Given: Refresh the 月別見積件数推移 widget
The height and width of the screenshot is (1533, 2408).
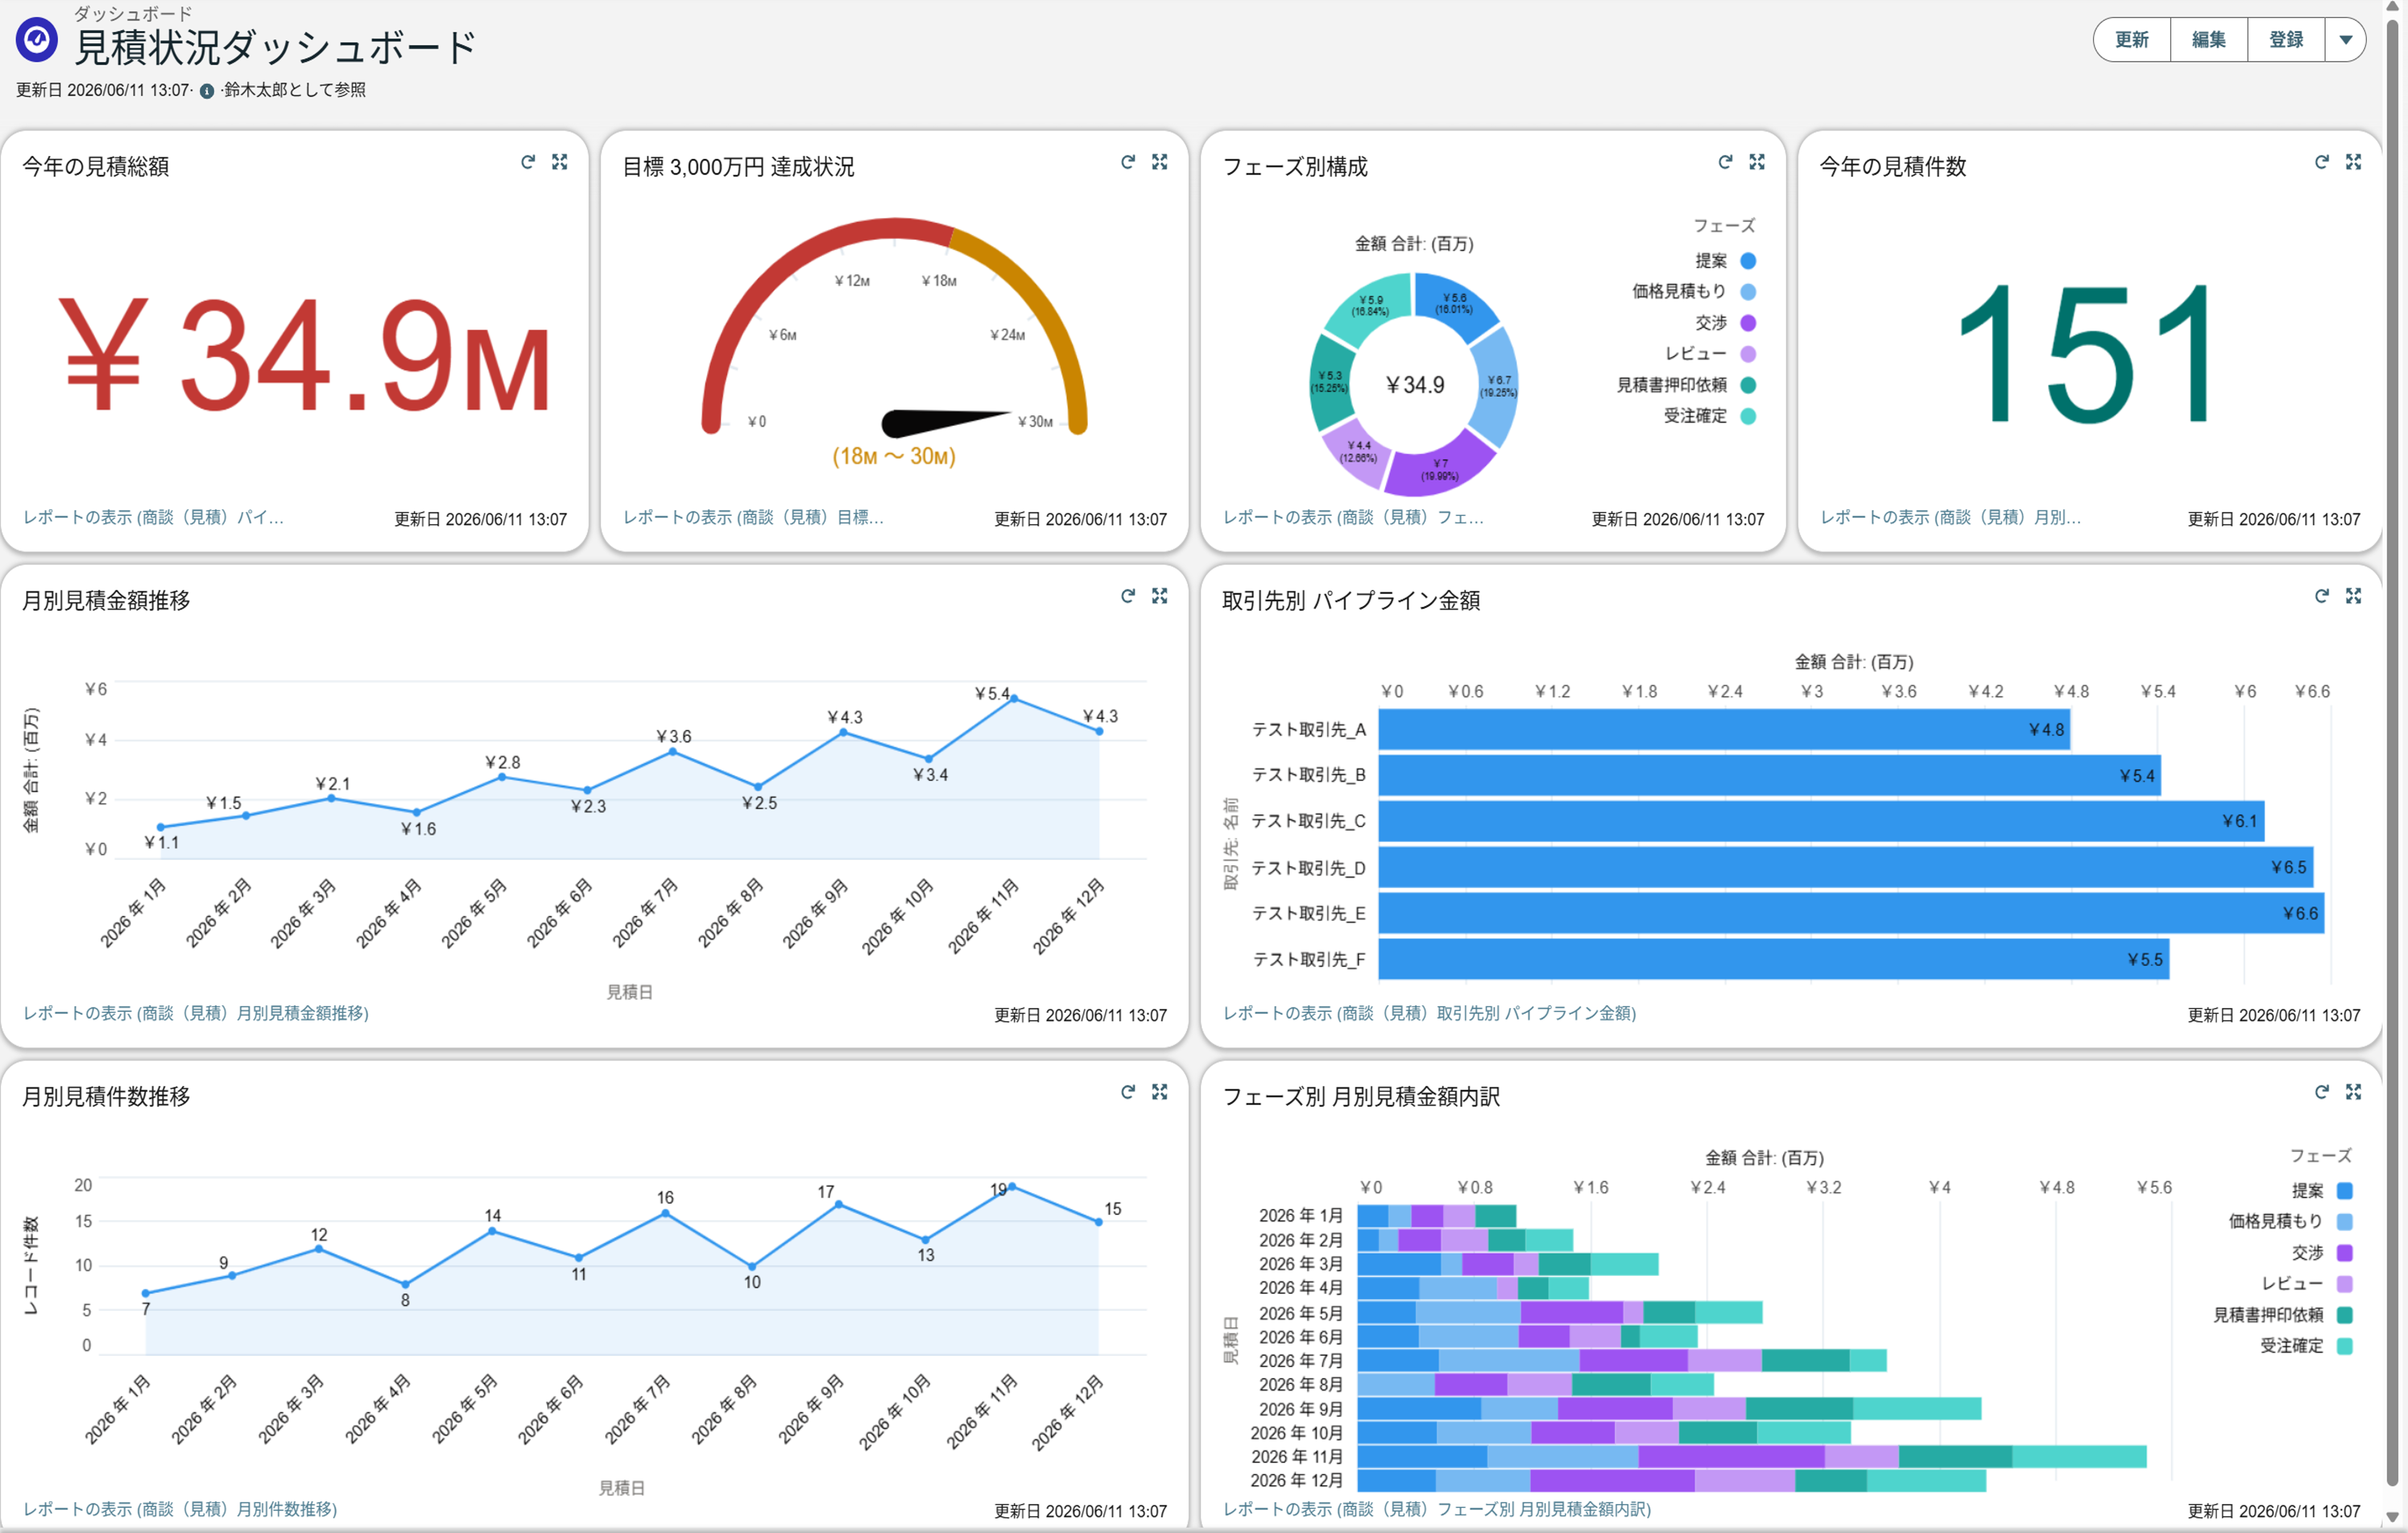Looking at the screenshot, I should 1128,1092.
